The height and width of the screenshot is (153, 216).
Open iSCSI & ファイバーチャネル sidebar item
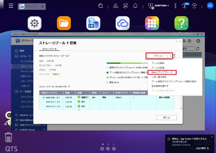click(24, 115)
